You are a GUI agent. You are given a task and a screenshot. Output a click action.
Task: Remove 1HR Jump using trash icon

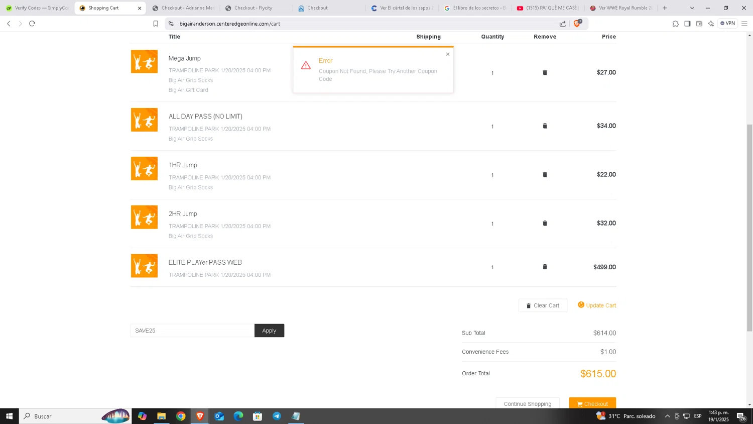click(x=545, y=174)
